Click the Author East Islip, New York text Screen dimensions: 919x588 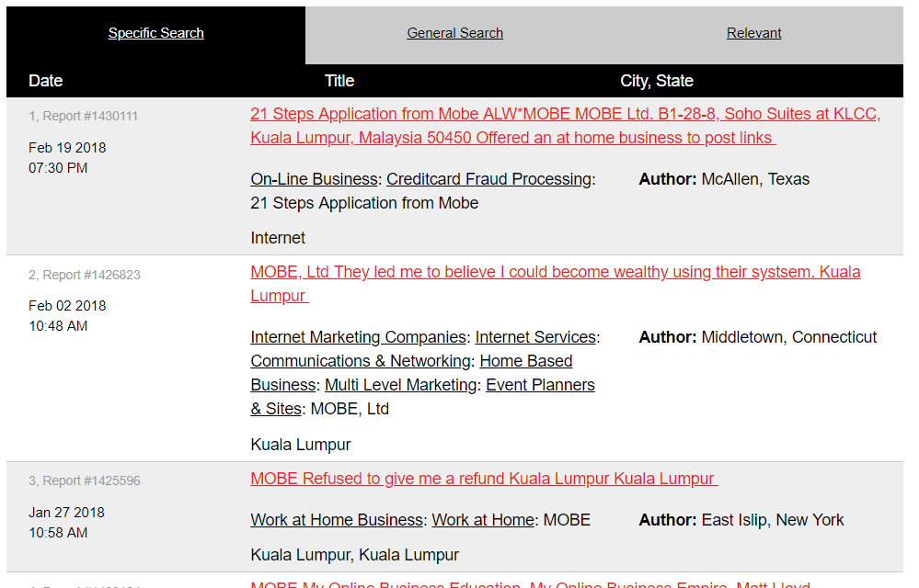coord(741,520)
